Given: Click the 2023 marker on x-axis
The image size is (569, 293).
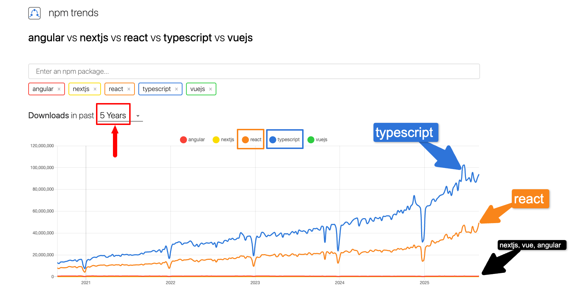Looking at the screenshot, I should (255, 282).
